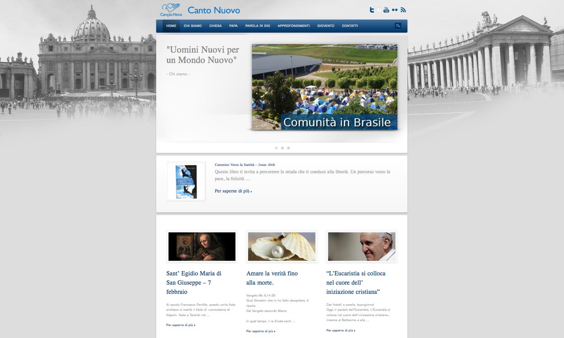The height and width of the screenshot is (338, 564).
Task: Open the Parola di Dio menu
Action: click(257, 26)
